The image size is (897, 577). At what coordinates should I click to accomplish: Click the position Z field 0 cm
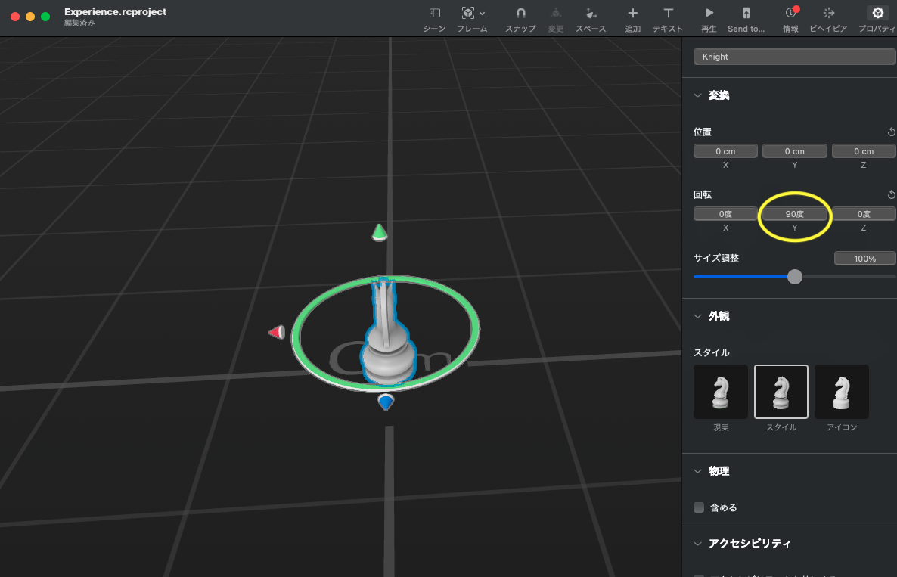863,151
